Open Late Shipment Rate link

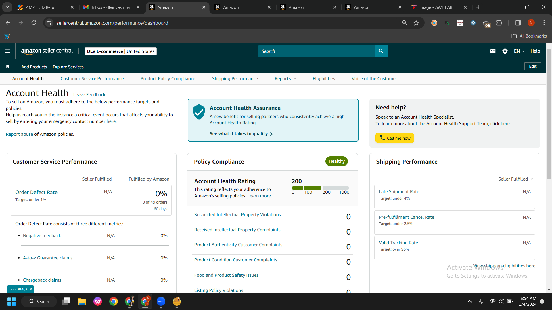click(399, 192)
